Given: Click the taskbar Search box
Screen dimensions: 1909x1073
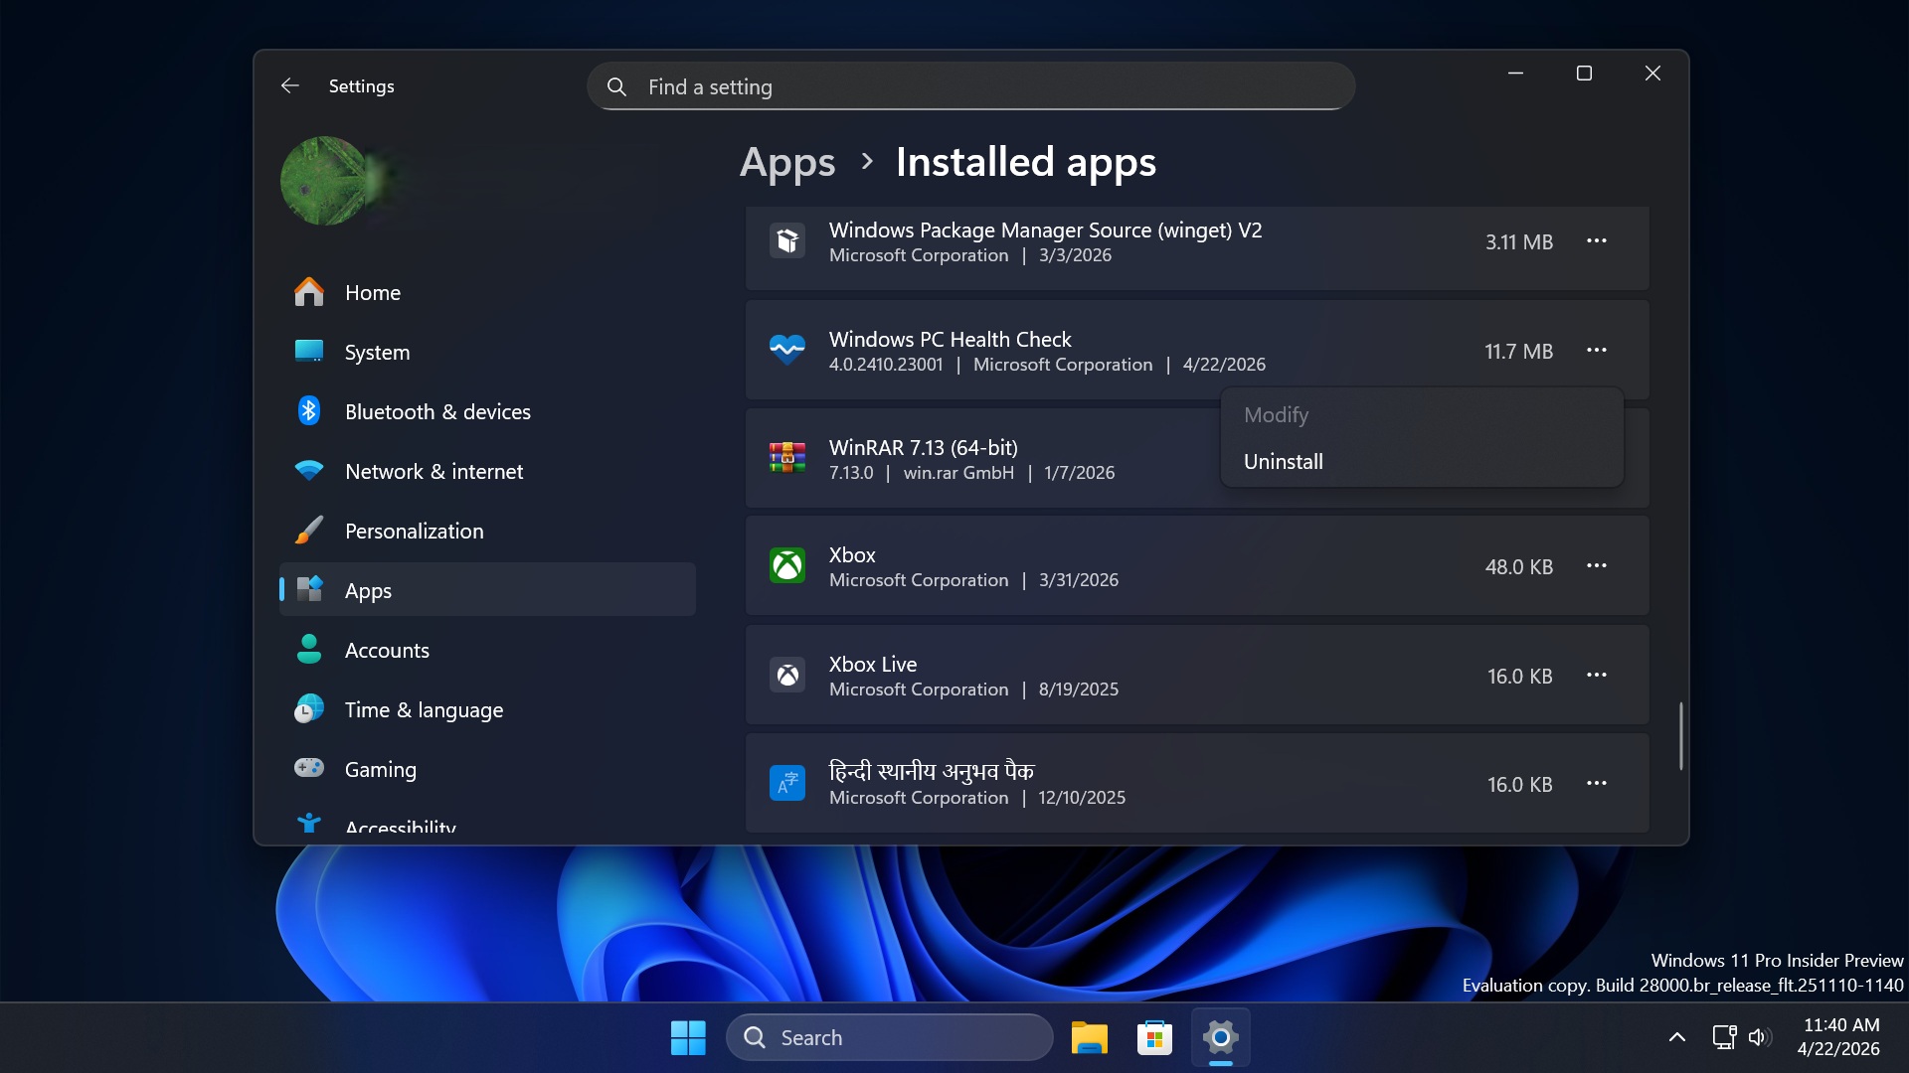Looking at the screenshot, I should pyautogui.click(x=888, y=1036).
